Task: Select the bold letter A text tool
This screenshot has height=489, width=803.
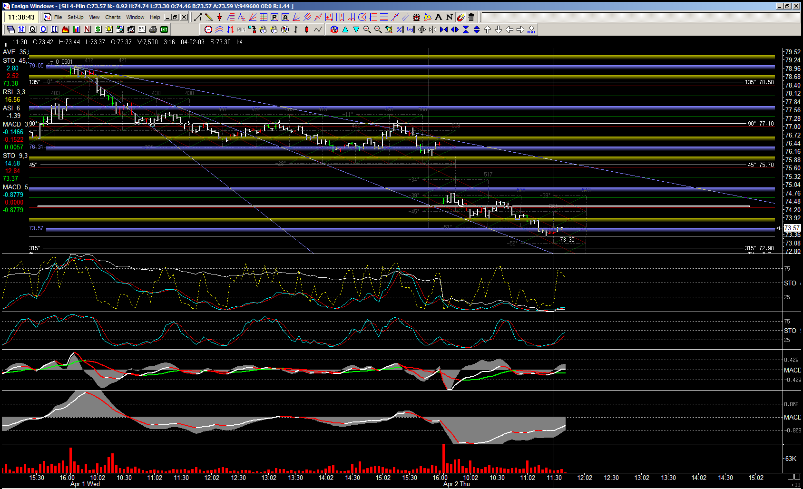Action: click(x=439, y=17)
